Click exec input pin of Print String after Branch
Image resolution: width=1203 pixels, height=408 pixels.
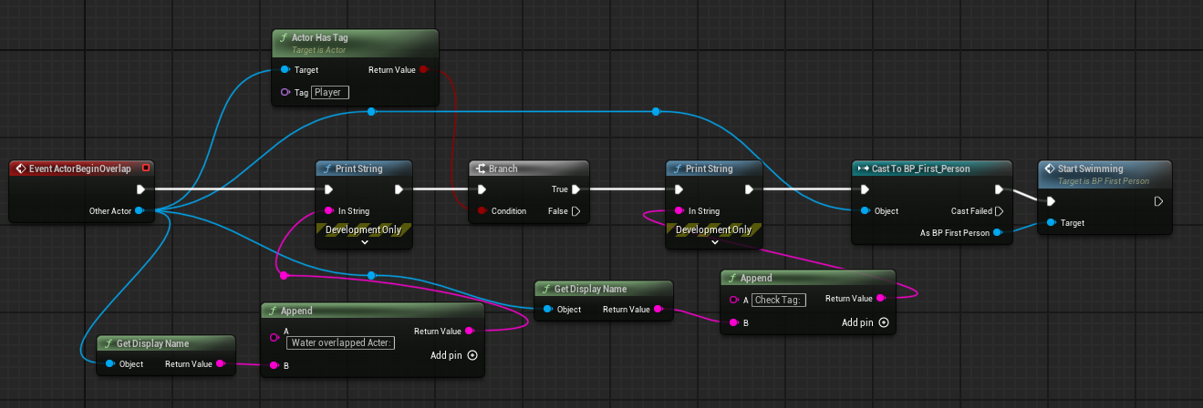coord(679,189)
